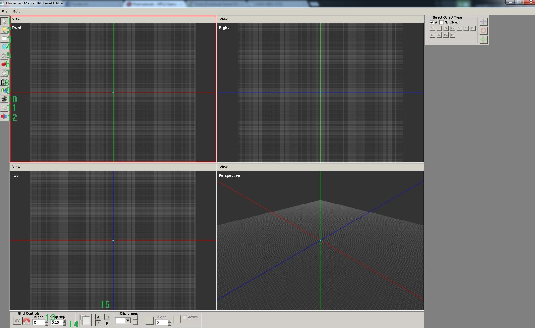Viewport: 535px width, 328px height.
Task: Pick the ghost Entities tool
Action: click(4, 73)
